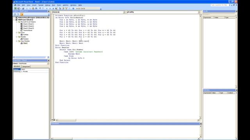Click the Procedure View button at code bottom-left
This screenshot has height=140, width=250.
[x=52, y=120]
